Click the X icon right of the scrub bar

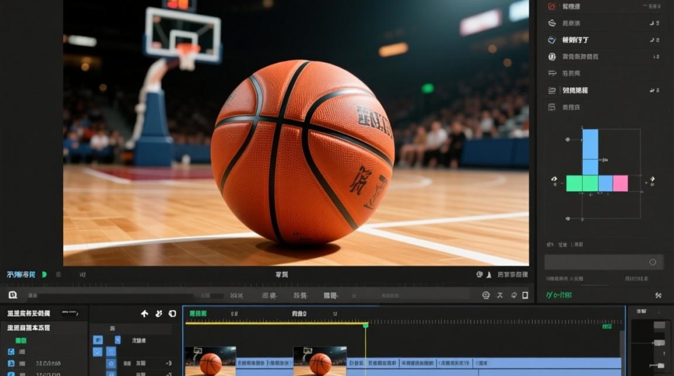[x=499, y=295]
